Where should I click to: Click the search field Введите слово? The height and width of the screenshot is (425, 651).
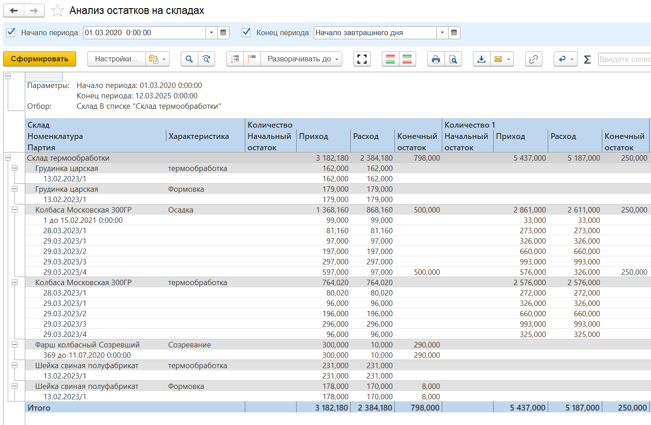pos(624,59)
